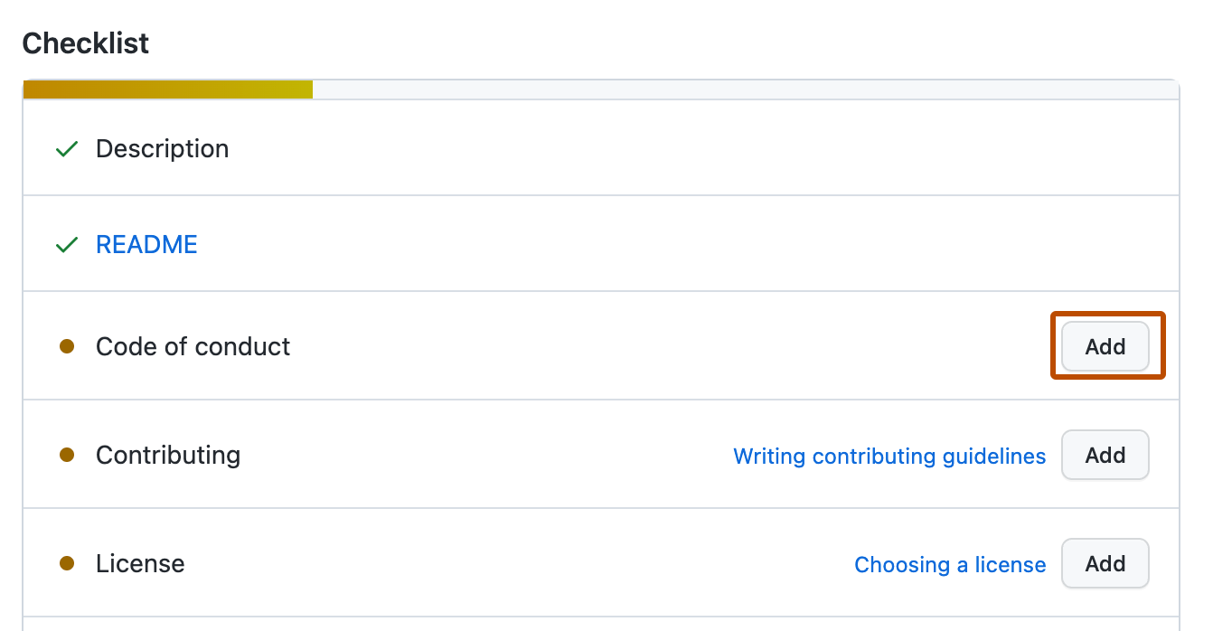Click Add next to License
The image size is (1213, 631).
pyautogui.click(x=1105, y=563)
